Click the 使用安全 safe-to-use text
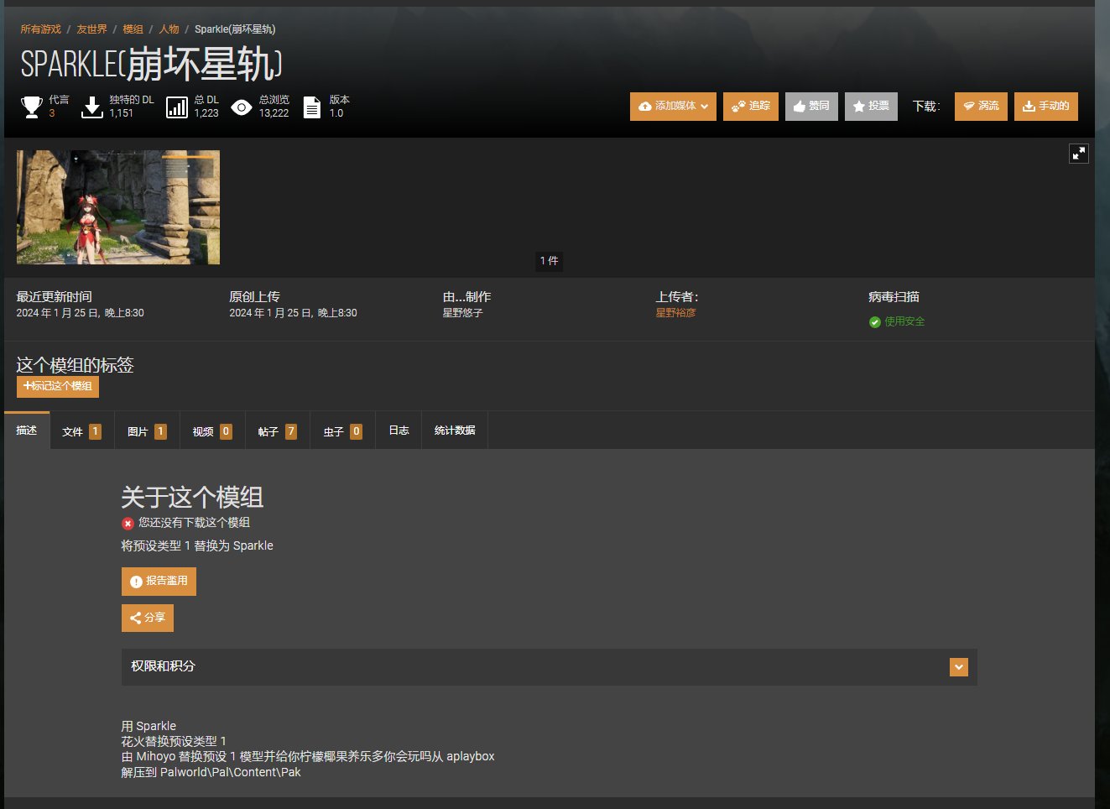 click(x=904, y=322)
